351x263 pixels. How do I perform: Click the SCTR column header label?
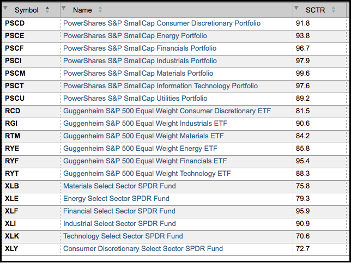point(316,10)
